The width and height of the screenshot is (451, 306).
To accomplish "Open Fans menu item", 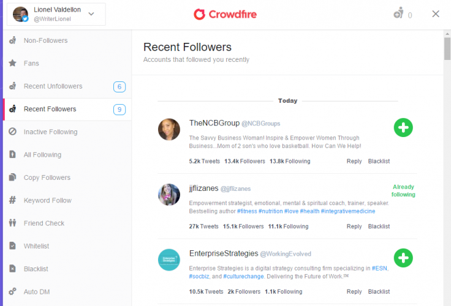I will point(67,63).
